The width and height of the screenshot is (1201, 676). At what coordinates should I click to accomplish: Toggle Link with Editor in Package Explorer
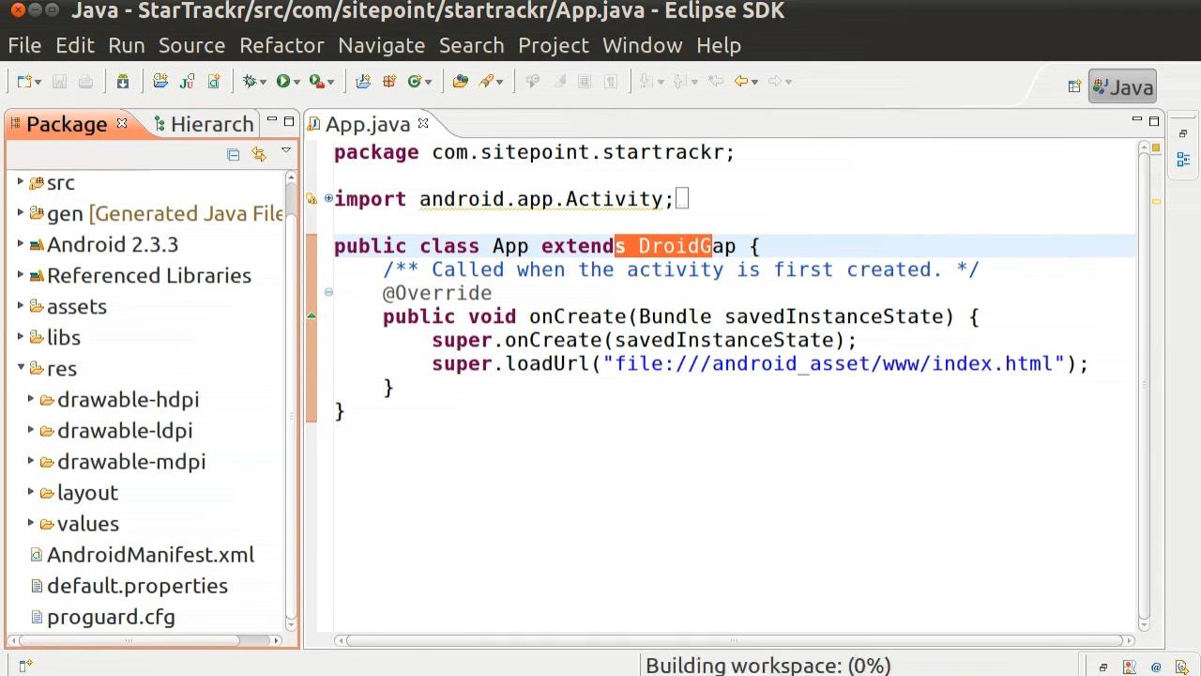click(x=259, y=155)
